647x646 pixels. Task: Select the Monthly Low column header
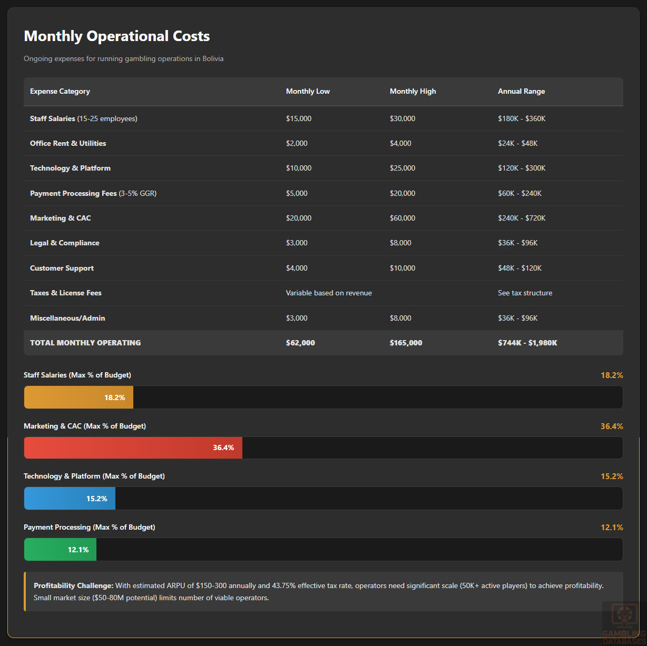coord(308,91)
